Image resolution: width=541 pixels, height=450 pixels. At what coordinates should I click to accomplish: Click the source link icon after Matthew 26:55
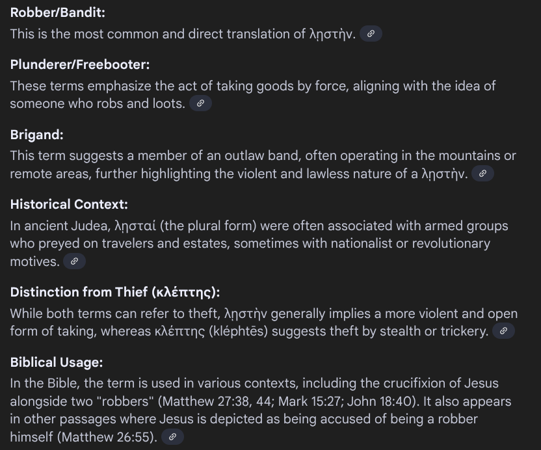pyautogui.click(x=172, y=437)
